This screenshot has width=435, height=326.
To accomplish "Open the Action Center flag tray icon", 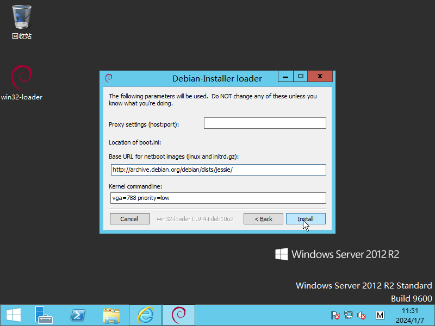I will 335,315.
